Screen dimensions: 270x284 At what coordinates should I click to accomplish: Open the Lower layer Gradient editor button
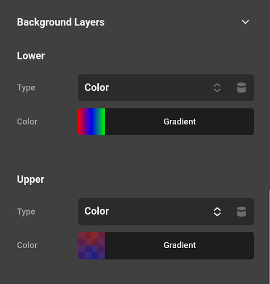[180, 122]
